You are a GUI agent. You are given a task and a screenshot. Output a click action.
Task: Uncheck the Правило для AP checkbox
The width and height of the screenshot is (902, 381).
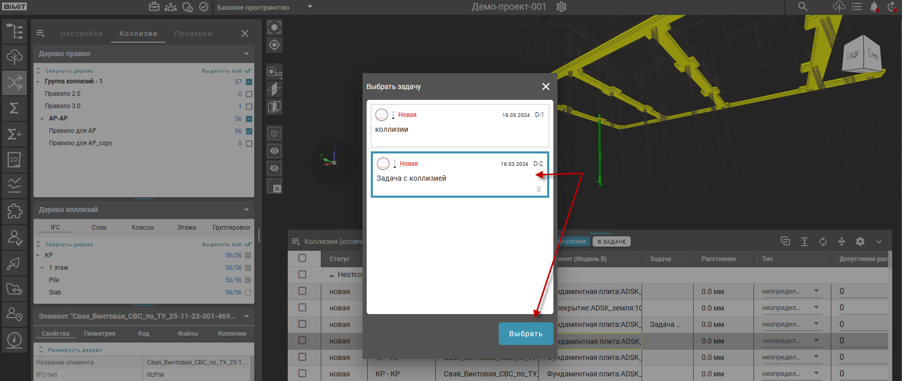[x=249, y=131]
